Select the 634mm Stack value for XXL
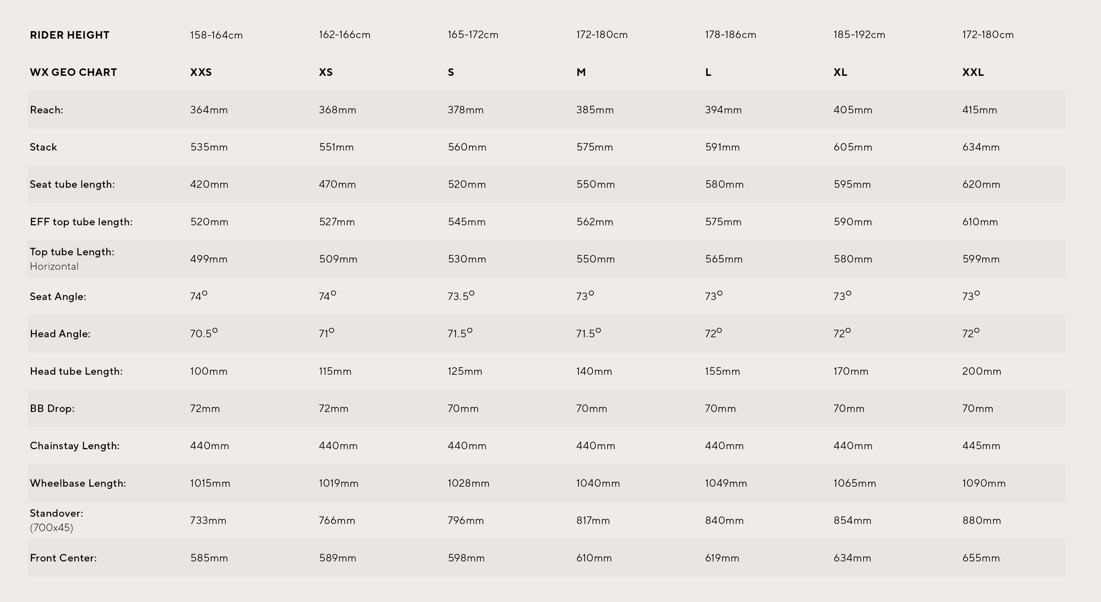Viewport: 1101px width, 602px height. pos(981,147)
